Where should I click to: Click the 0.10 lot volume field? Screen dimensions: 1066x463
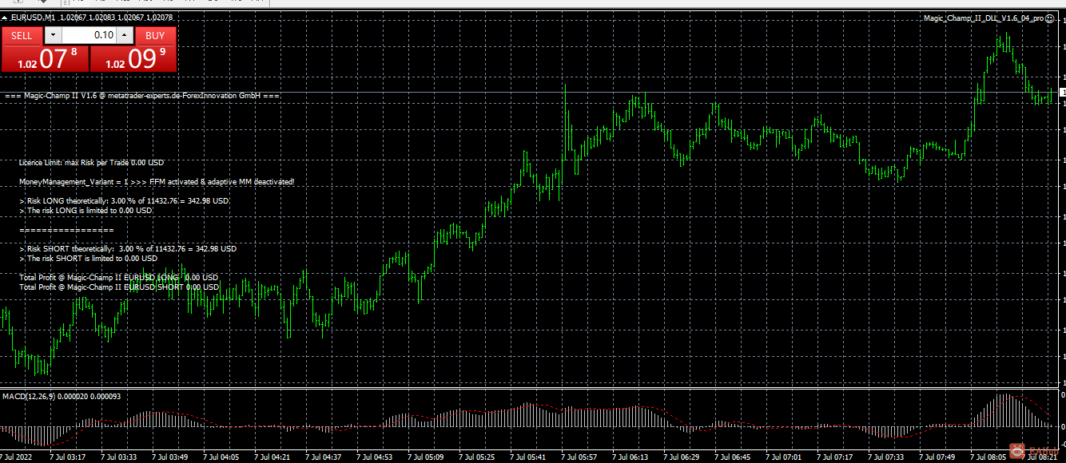(x=89, y=35)
